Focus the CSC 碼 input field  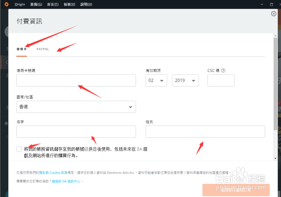[221, 80]
